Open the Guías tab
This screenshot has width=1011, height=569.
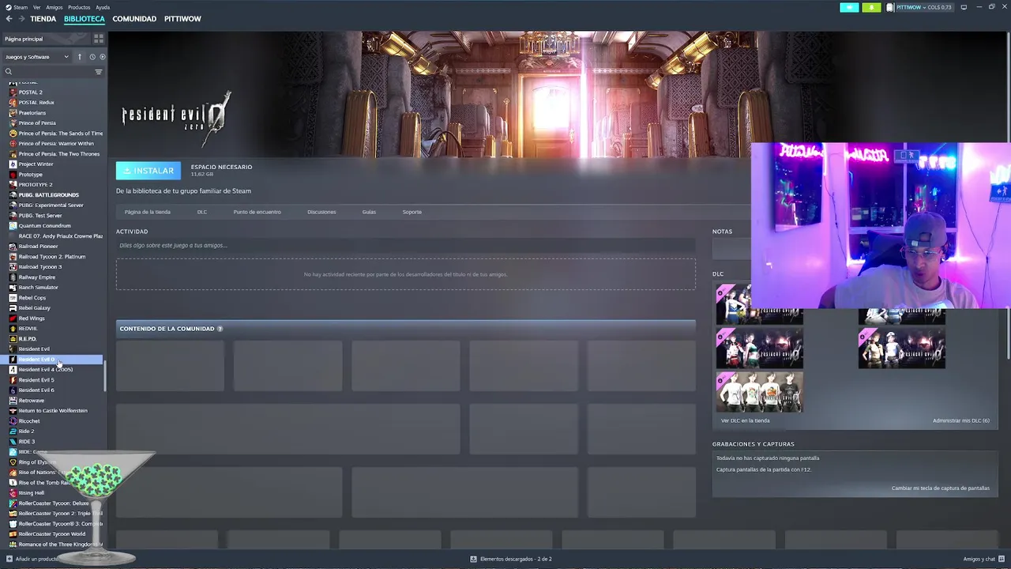(x=369, y=212)
